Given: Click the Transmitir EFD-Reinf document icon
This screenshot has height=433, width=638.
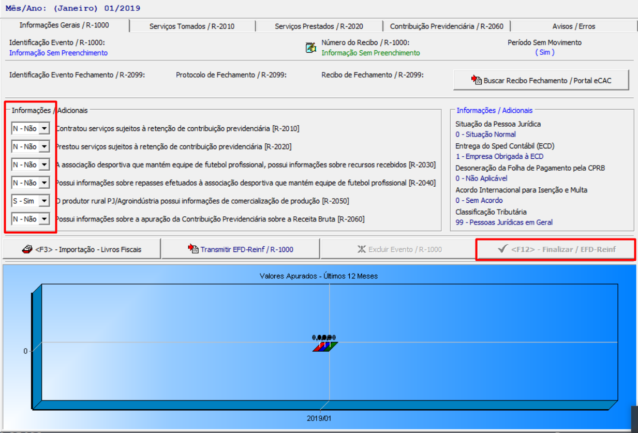Looking at the screenshot, I should click(x=193, y=249).
